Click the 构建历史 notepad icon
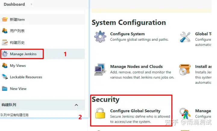The height and width of the screenshot is (131, 217). (5, 42)
